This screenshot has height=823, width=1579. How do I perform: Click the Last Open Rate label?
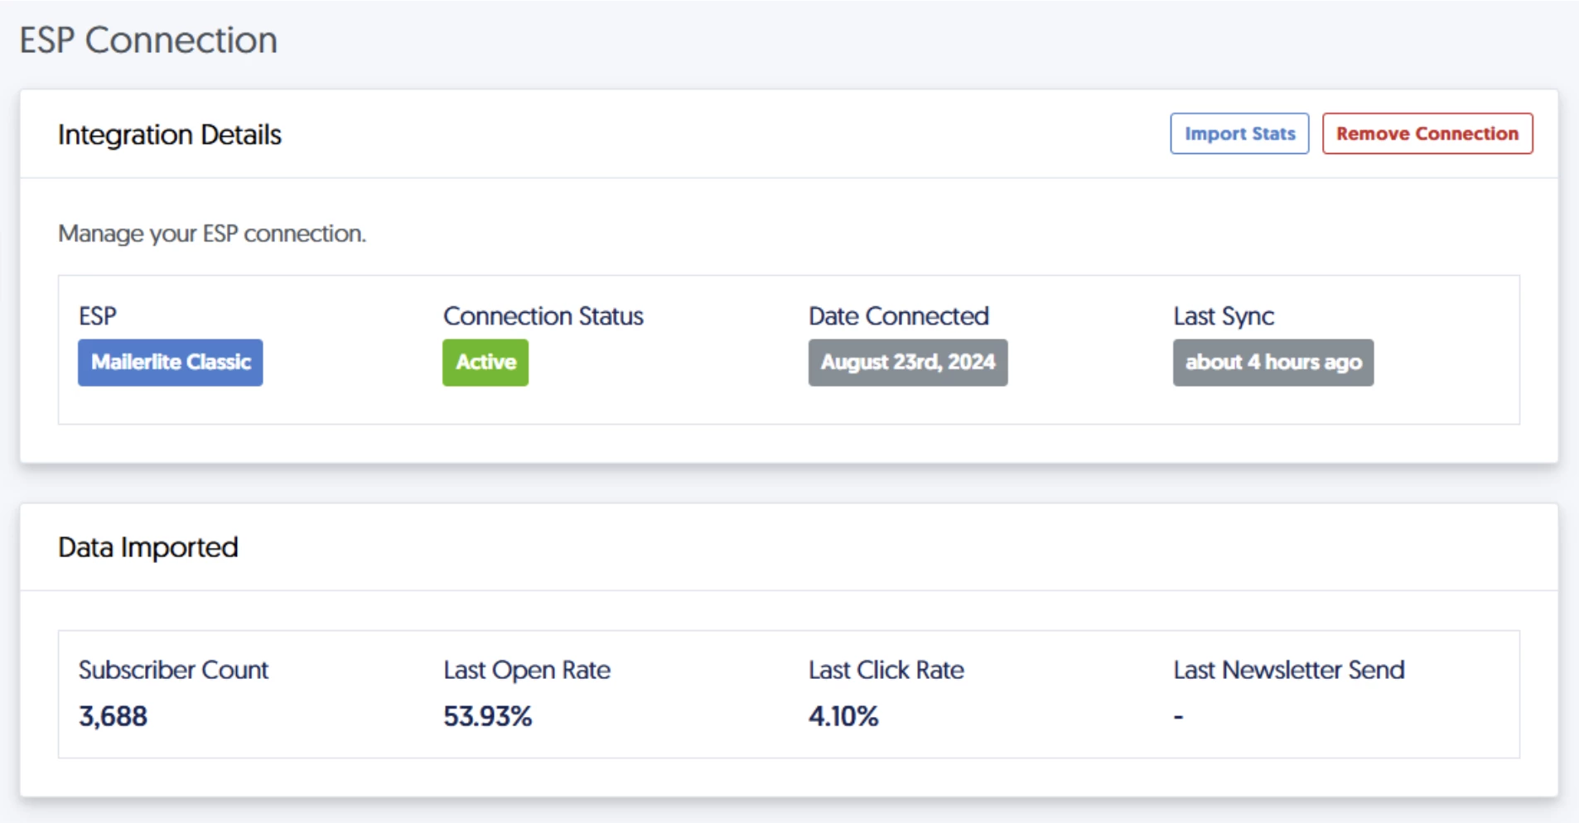point(526,670)
